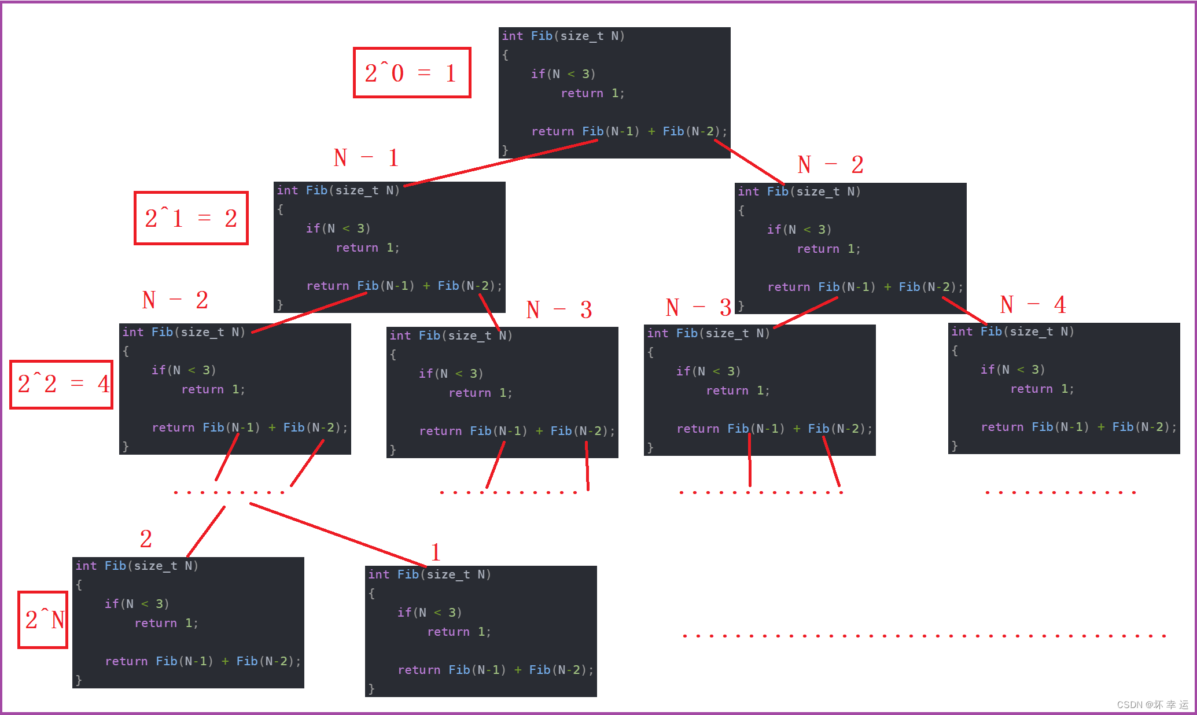
Task: Click the "2^1 = 2" level label
Action: point(191,218)
